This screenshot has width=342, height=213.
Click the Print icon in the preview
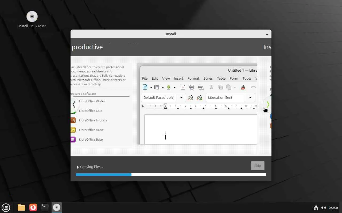pyautogui.click(x=192, y=87)
